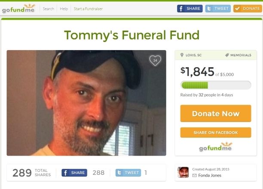Click the Tommy's Funeral Fund title
The width and height of the screenshot is (263, 189).
click(x=131, y=35)
